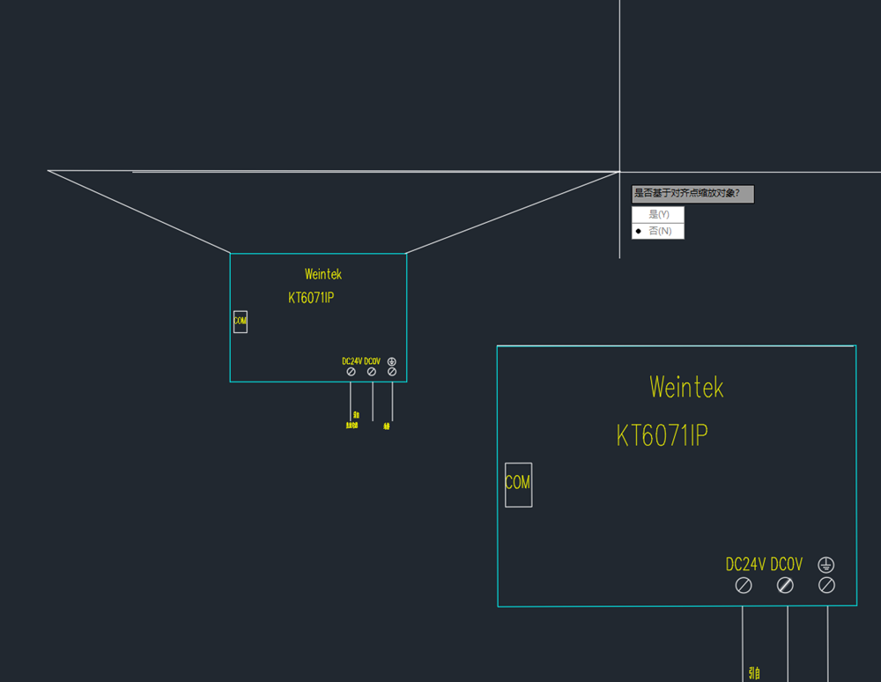881x682 pixels.
Task: Select the KT6071IP text in the large drawing
Action: tap(662, 436)
